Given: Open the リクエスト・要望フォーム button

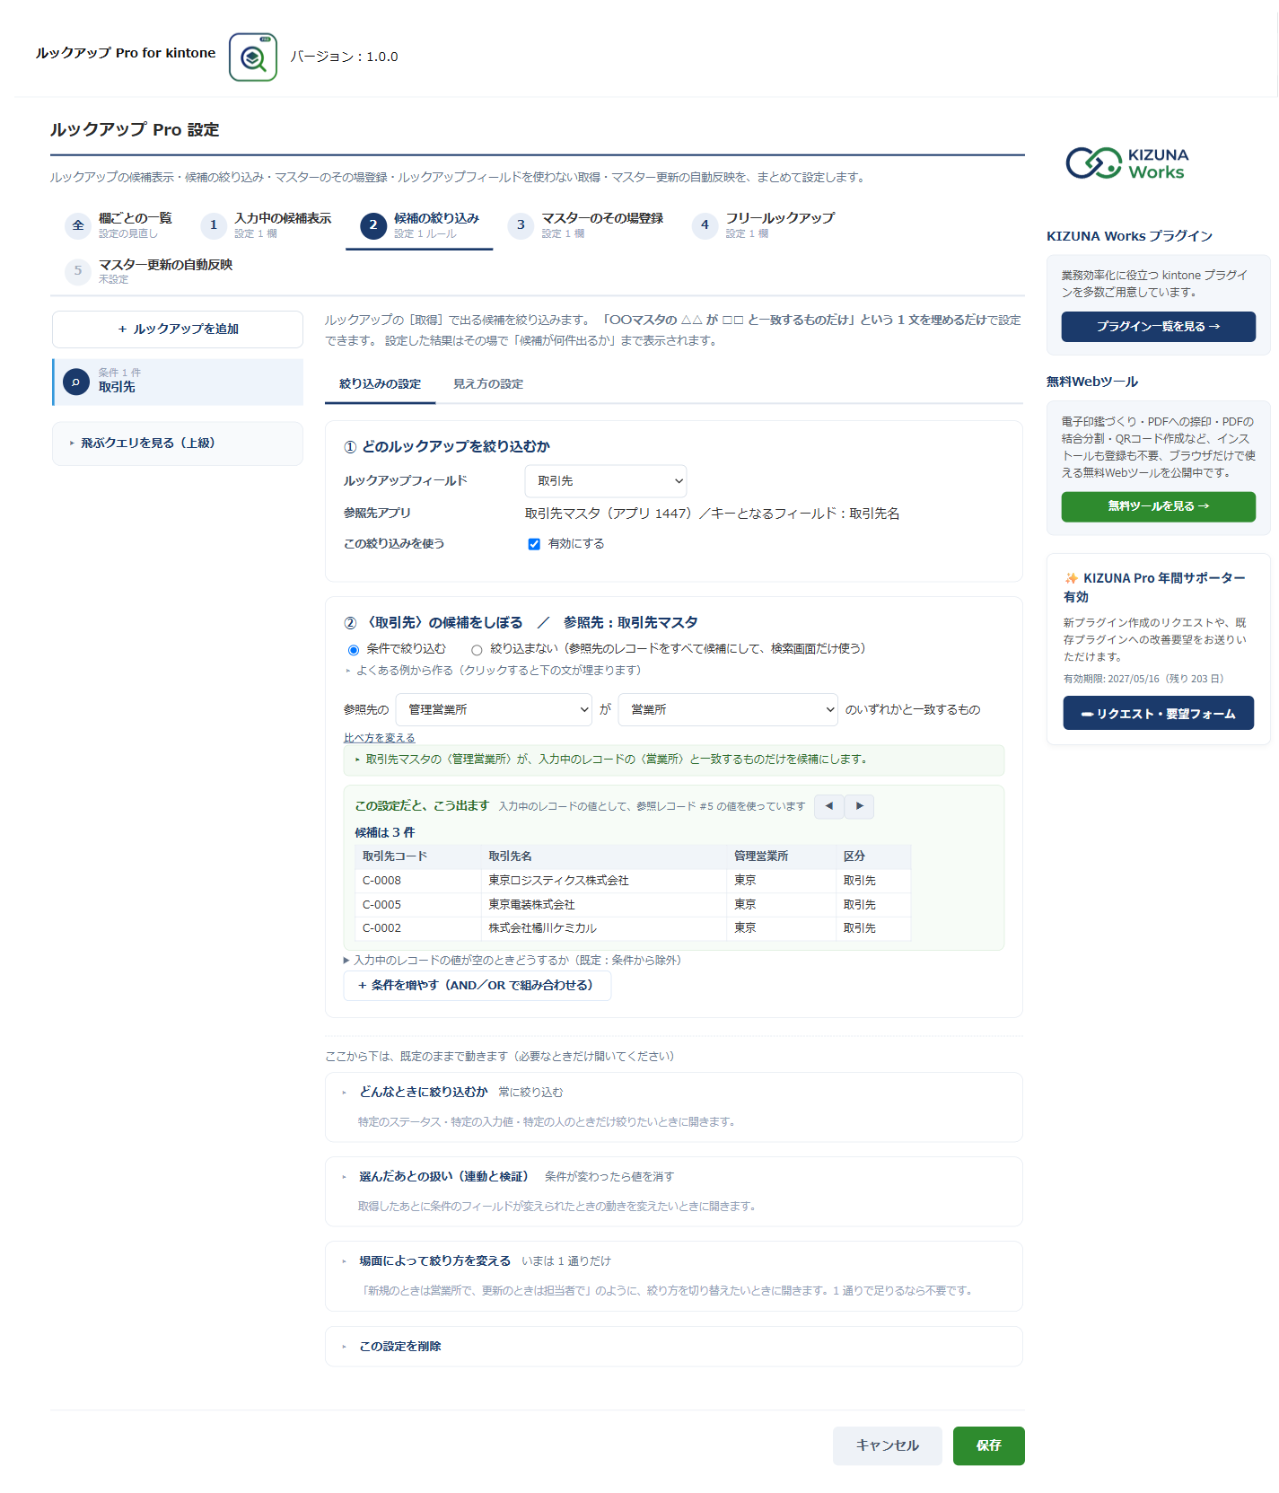Looking at the screenshot, I should [x=1158, y=714].
